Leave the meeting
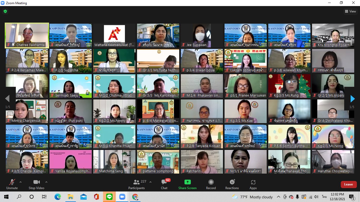This screenshot has width=360, height=202. point(348,184)
